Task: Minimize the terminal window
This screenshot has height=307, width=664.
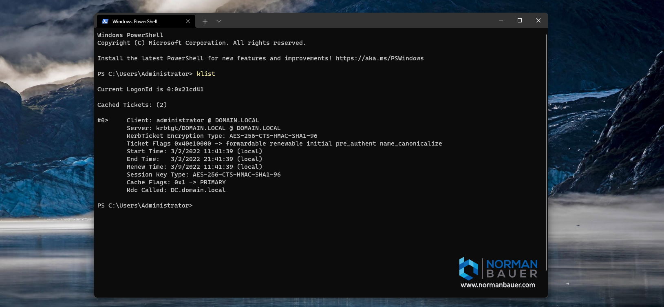Action: pyautogui.click(x=501, y=20)
